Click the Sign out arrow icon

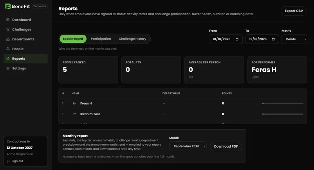click(x=8, y=161)
